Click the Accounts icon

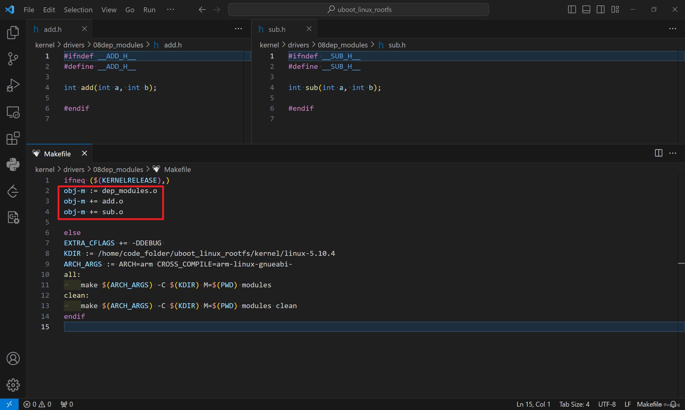[x=13, y=358]
